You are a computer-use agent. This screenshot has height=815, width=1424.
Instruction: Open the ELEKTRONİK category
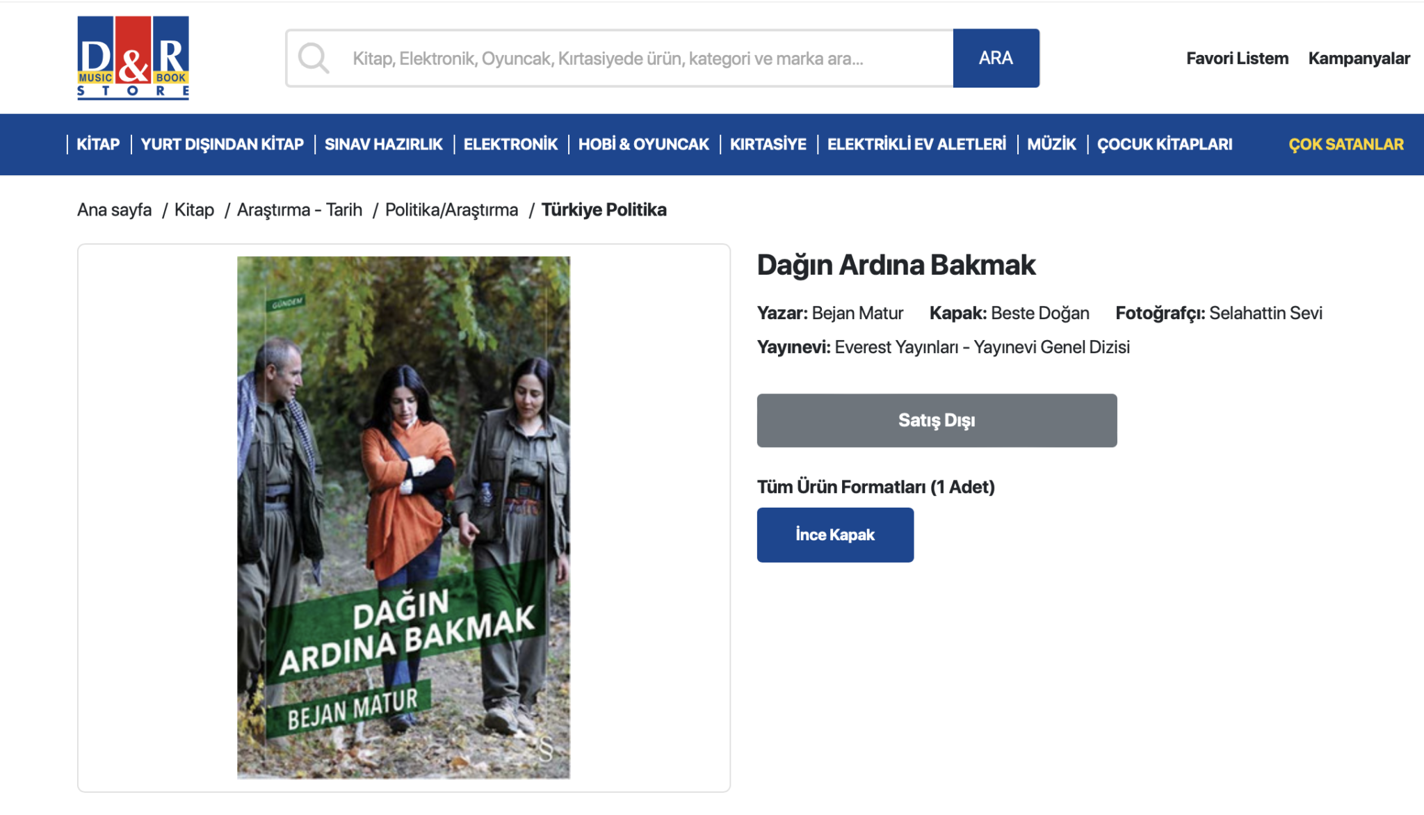[x=510, y=145]
